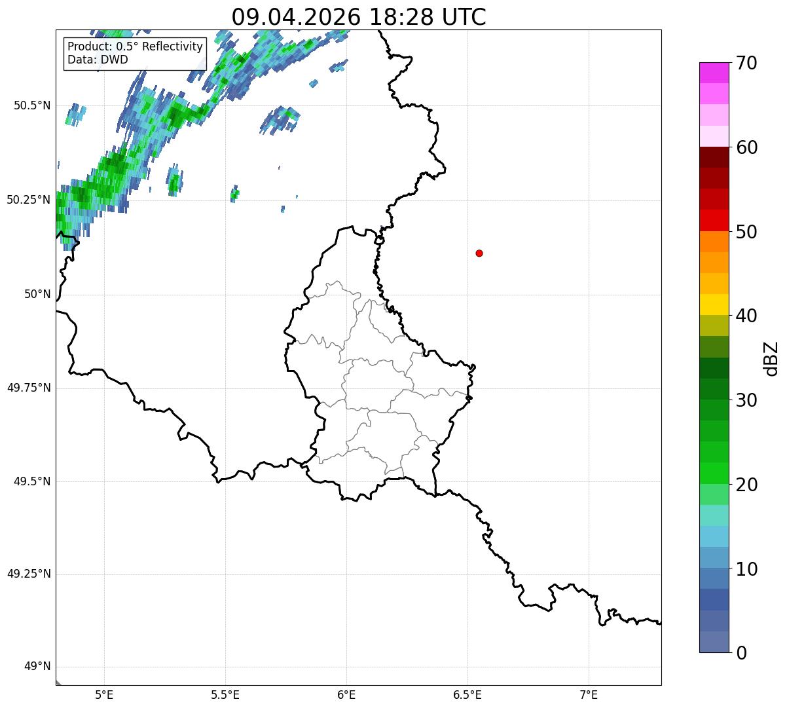The width and height of the screenshot is (787, 708).
Task: Select the 5.5°E longitude tick label
Action: [225, 694]
